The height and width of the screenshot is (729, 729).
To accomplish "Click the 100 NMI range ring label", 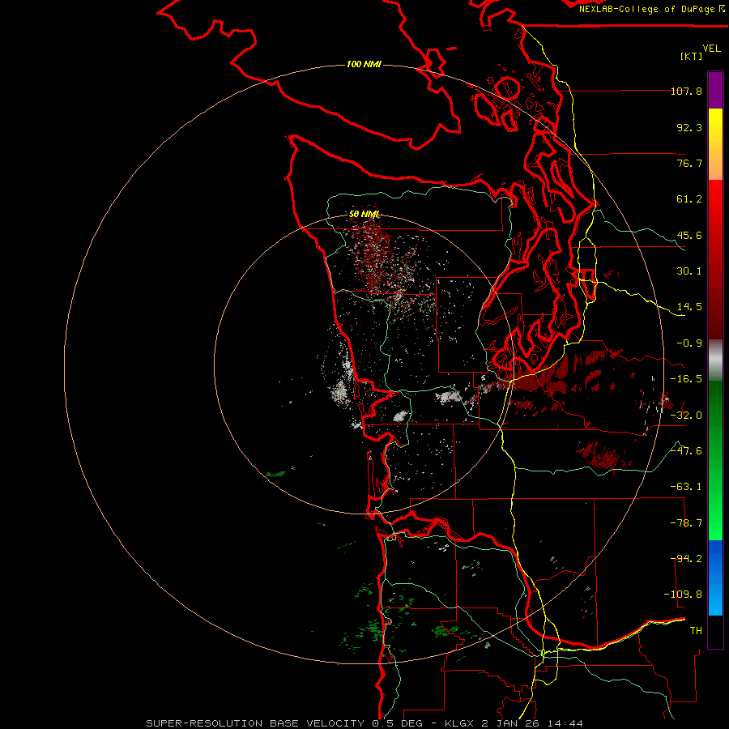I will (x=364, y=64).
